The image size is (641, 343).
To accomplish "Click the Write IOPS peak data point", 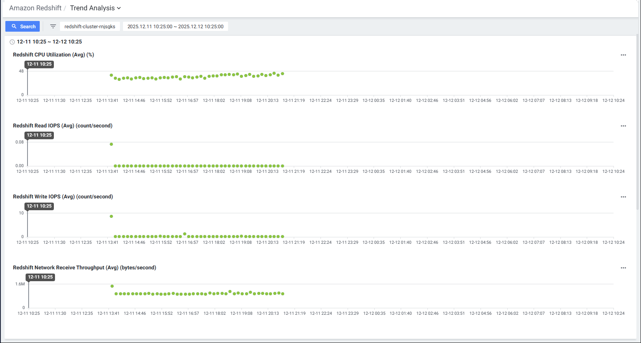I will 111,216.
